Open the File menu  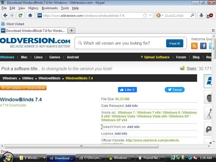(4, 8)
